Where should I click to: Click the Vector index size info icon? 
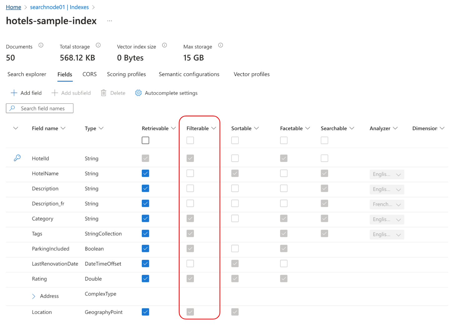click(165, 45)
